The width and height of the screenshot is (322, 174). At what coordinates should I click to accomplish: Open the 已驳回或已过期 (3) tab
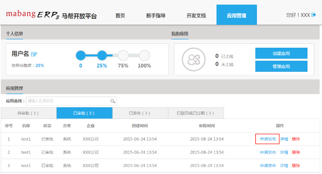tap(196, 113)
